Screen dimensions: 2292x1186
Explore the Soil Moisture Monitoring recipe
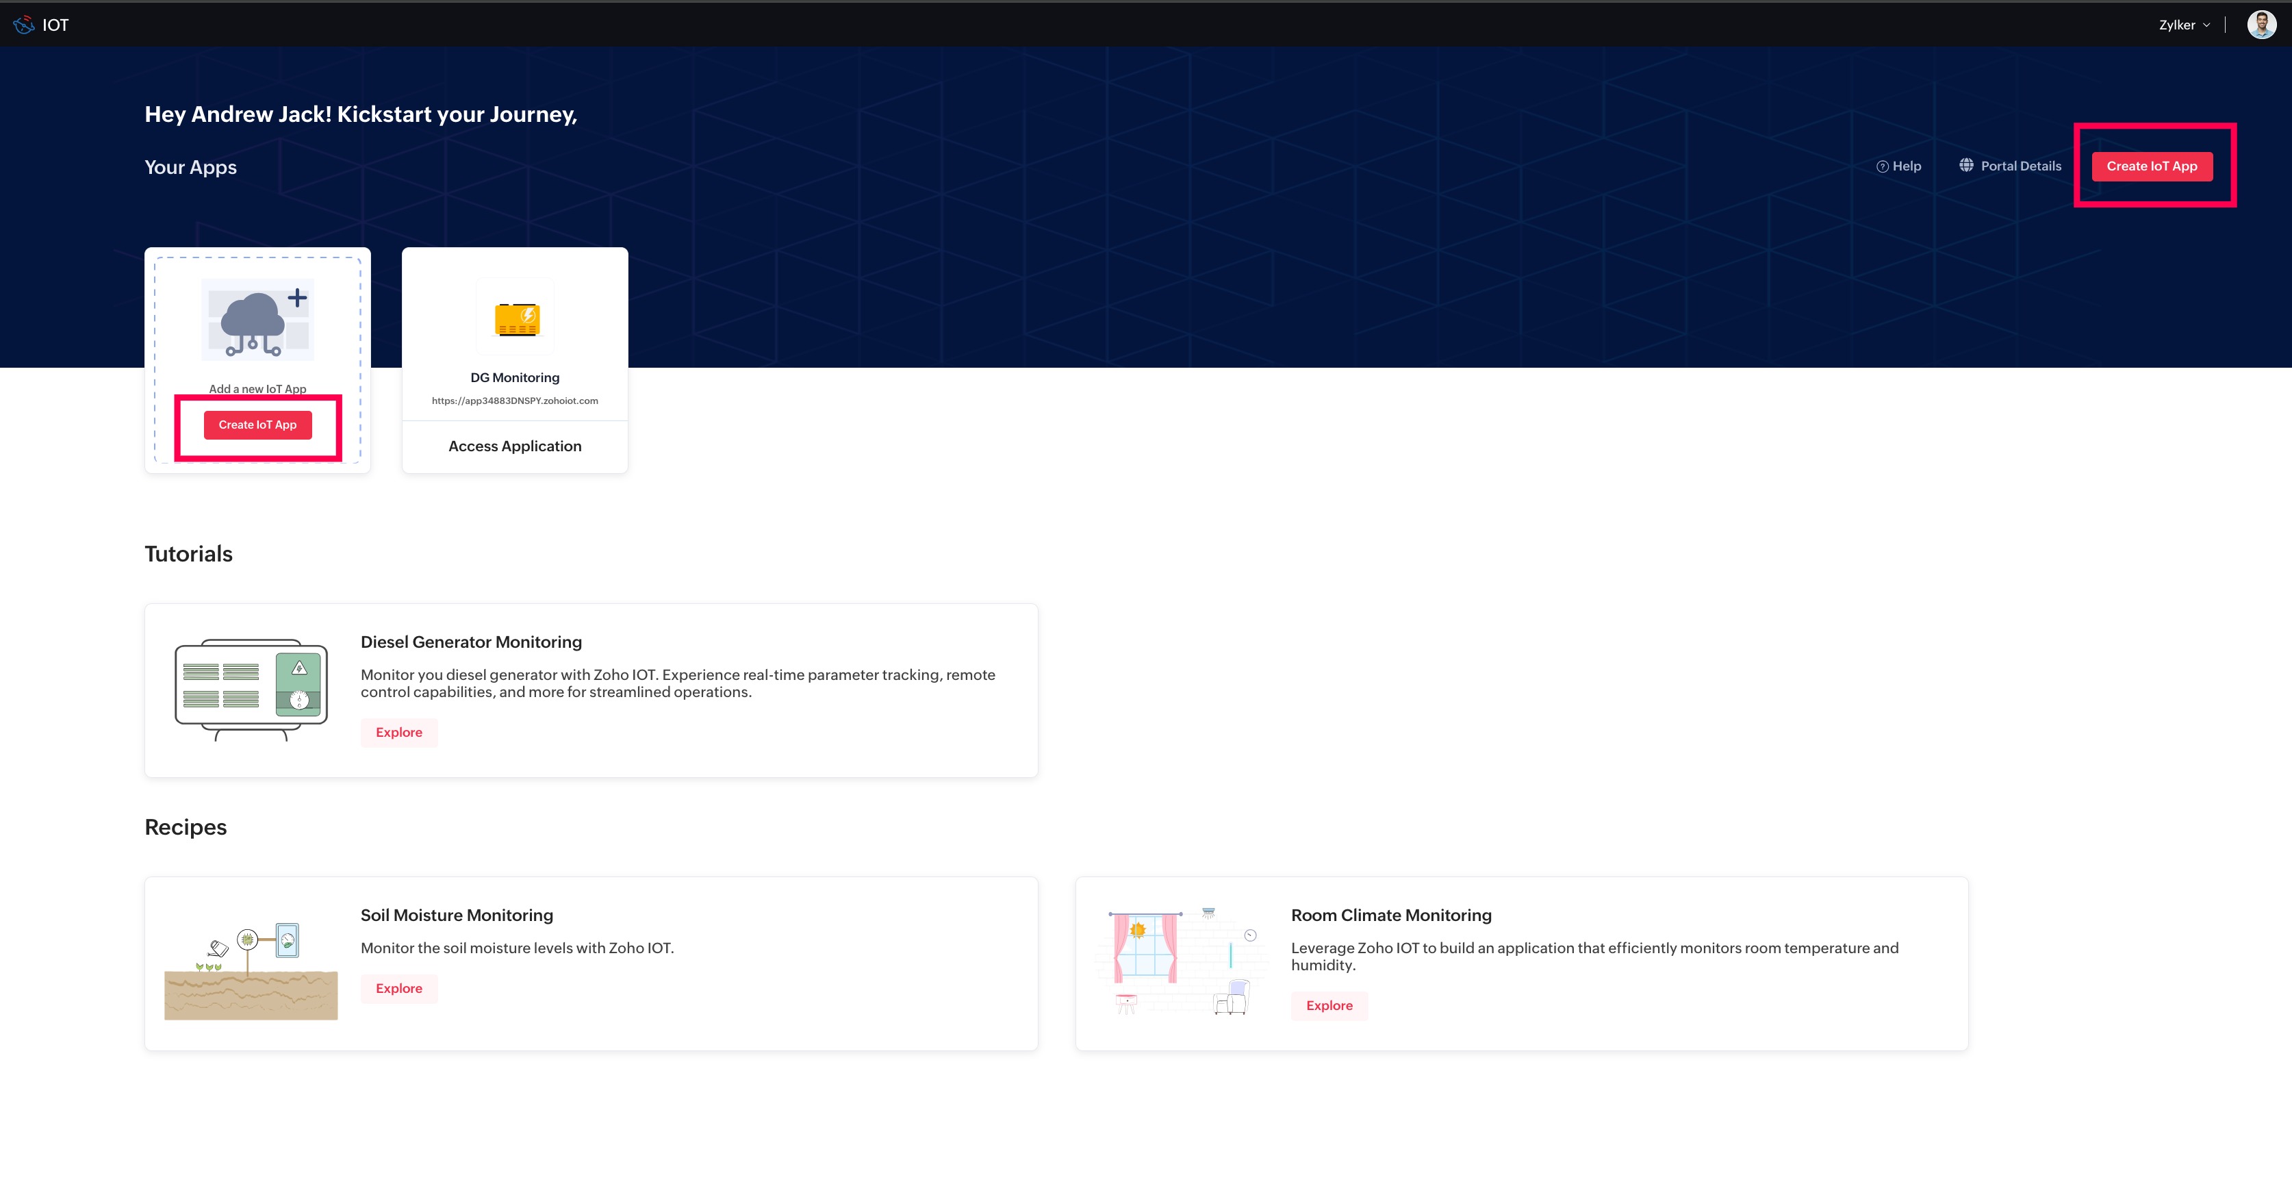398,989
